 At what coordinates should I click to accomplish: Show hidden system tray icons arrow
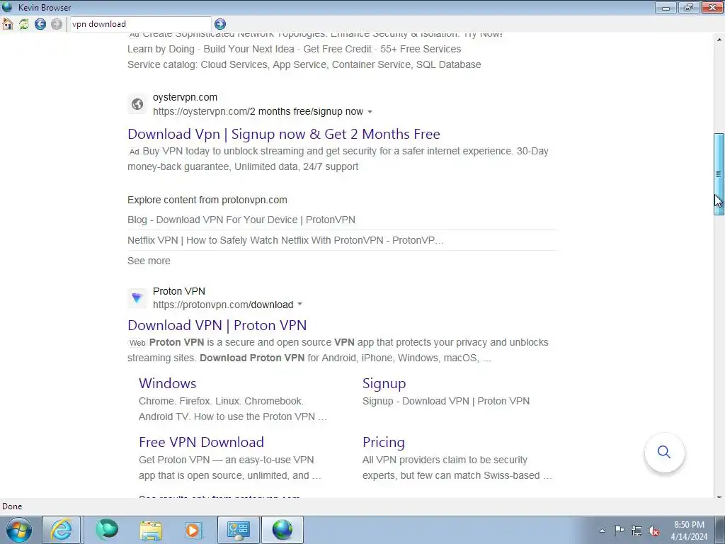point(602,531)
